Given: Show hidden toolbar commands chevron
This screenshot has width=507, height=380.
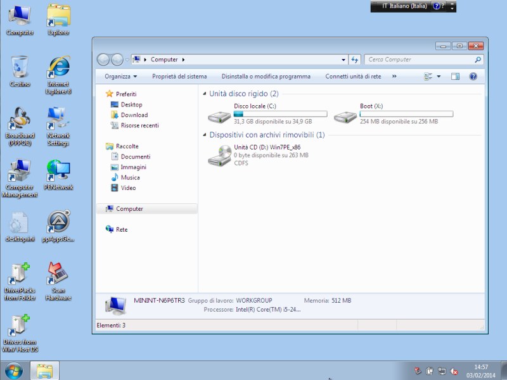Looking at the screenshot, I should pyautogui.click(x=394, y=76).
